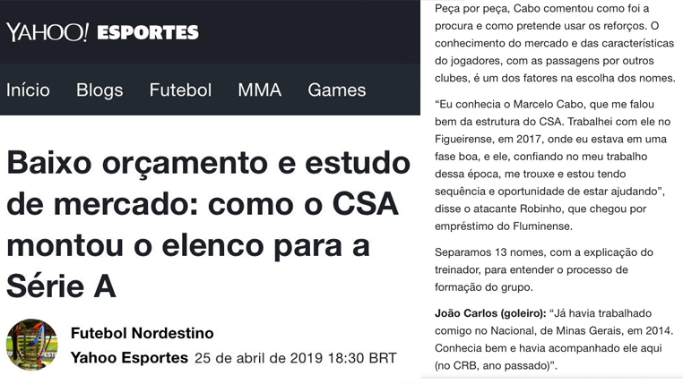The image size is (683, 384).
Task: Click the Yahoo Esportes byline link
Action: pos(129,357)
